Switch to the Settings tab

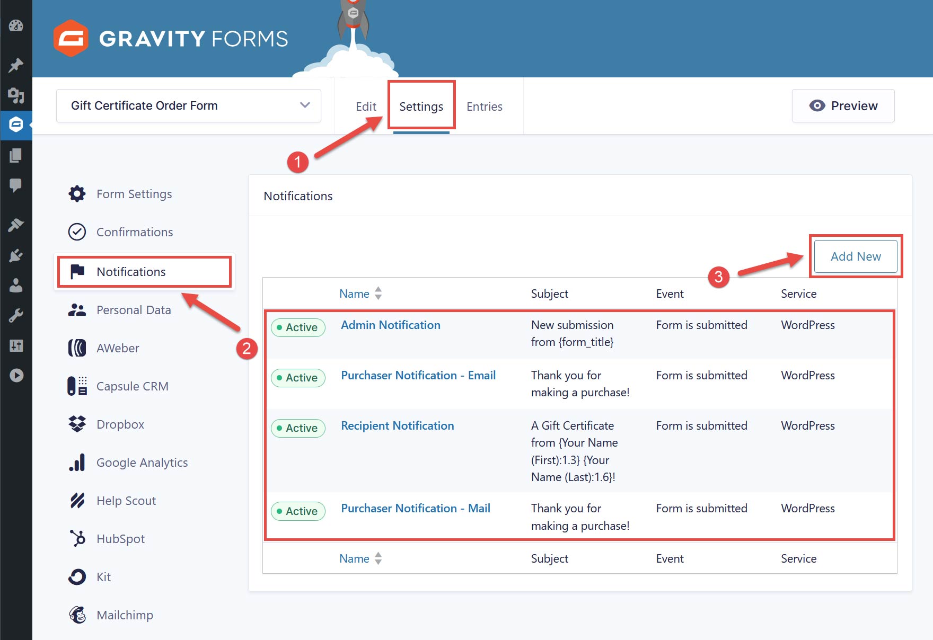coord(421,106)
